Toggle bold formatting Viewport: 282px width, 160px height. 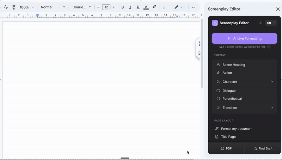tap(122, 7)
